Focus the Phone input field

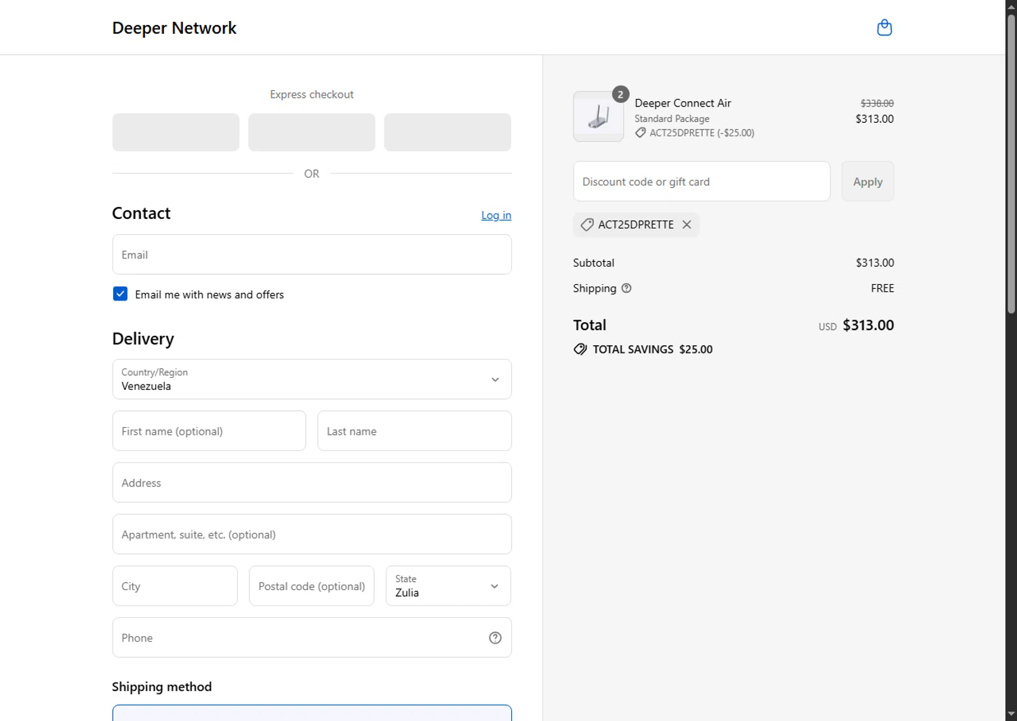[312, 638]
